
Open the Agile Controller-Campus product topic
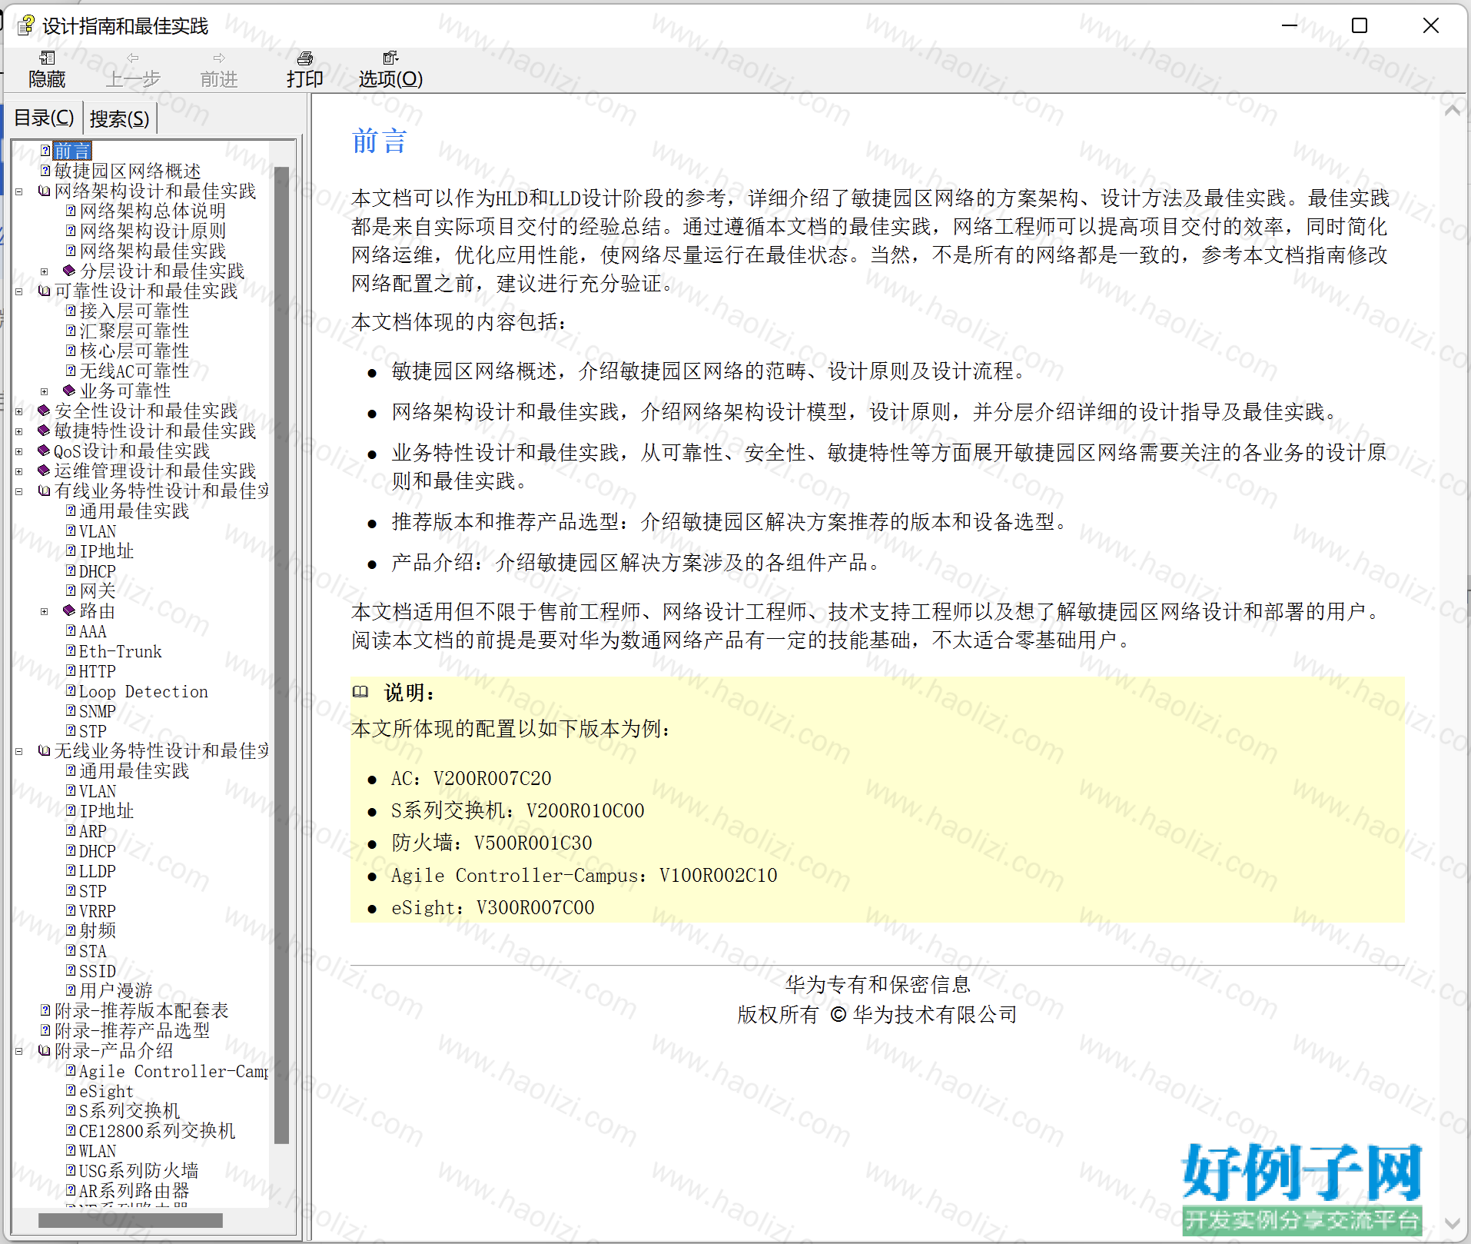174,1071
